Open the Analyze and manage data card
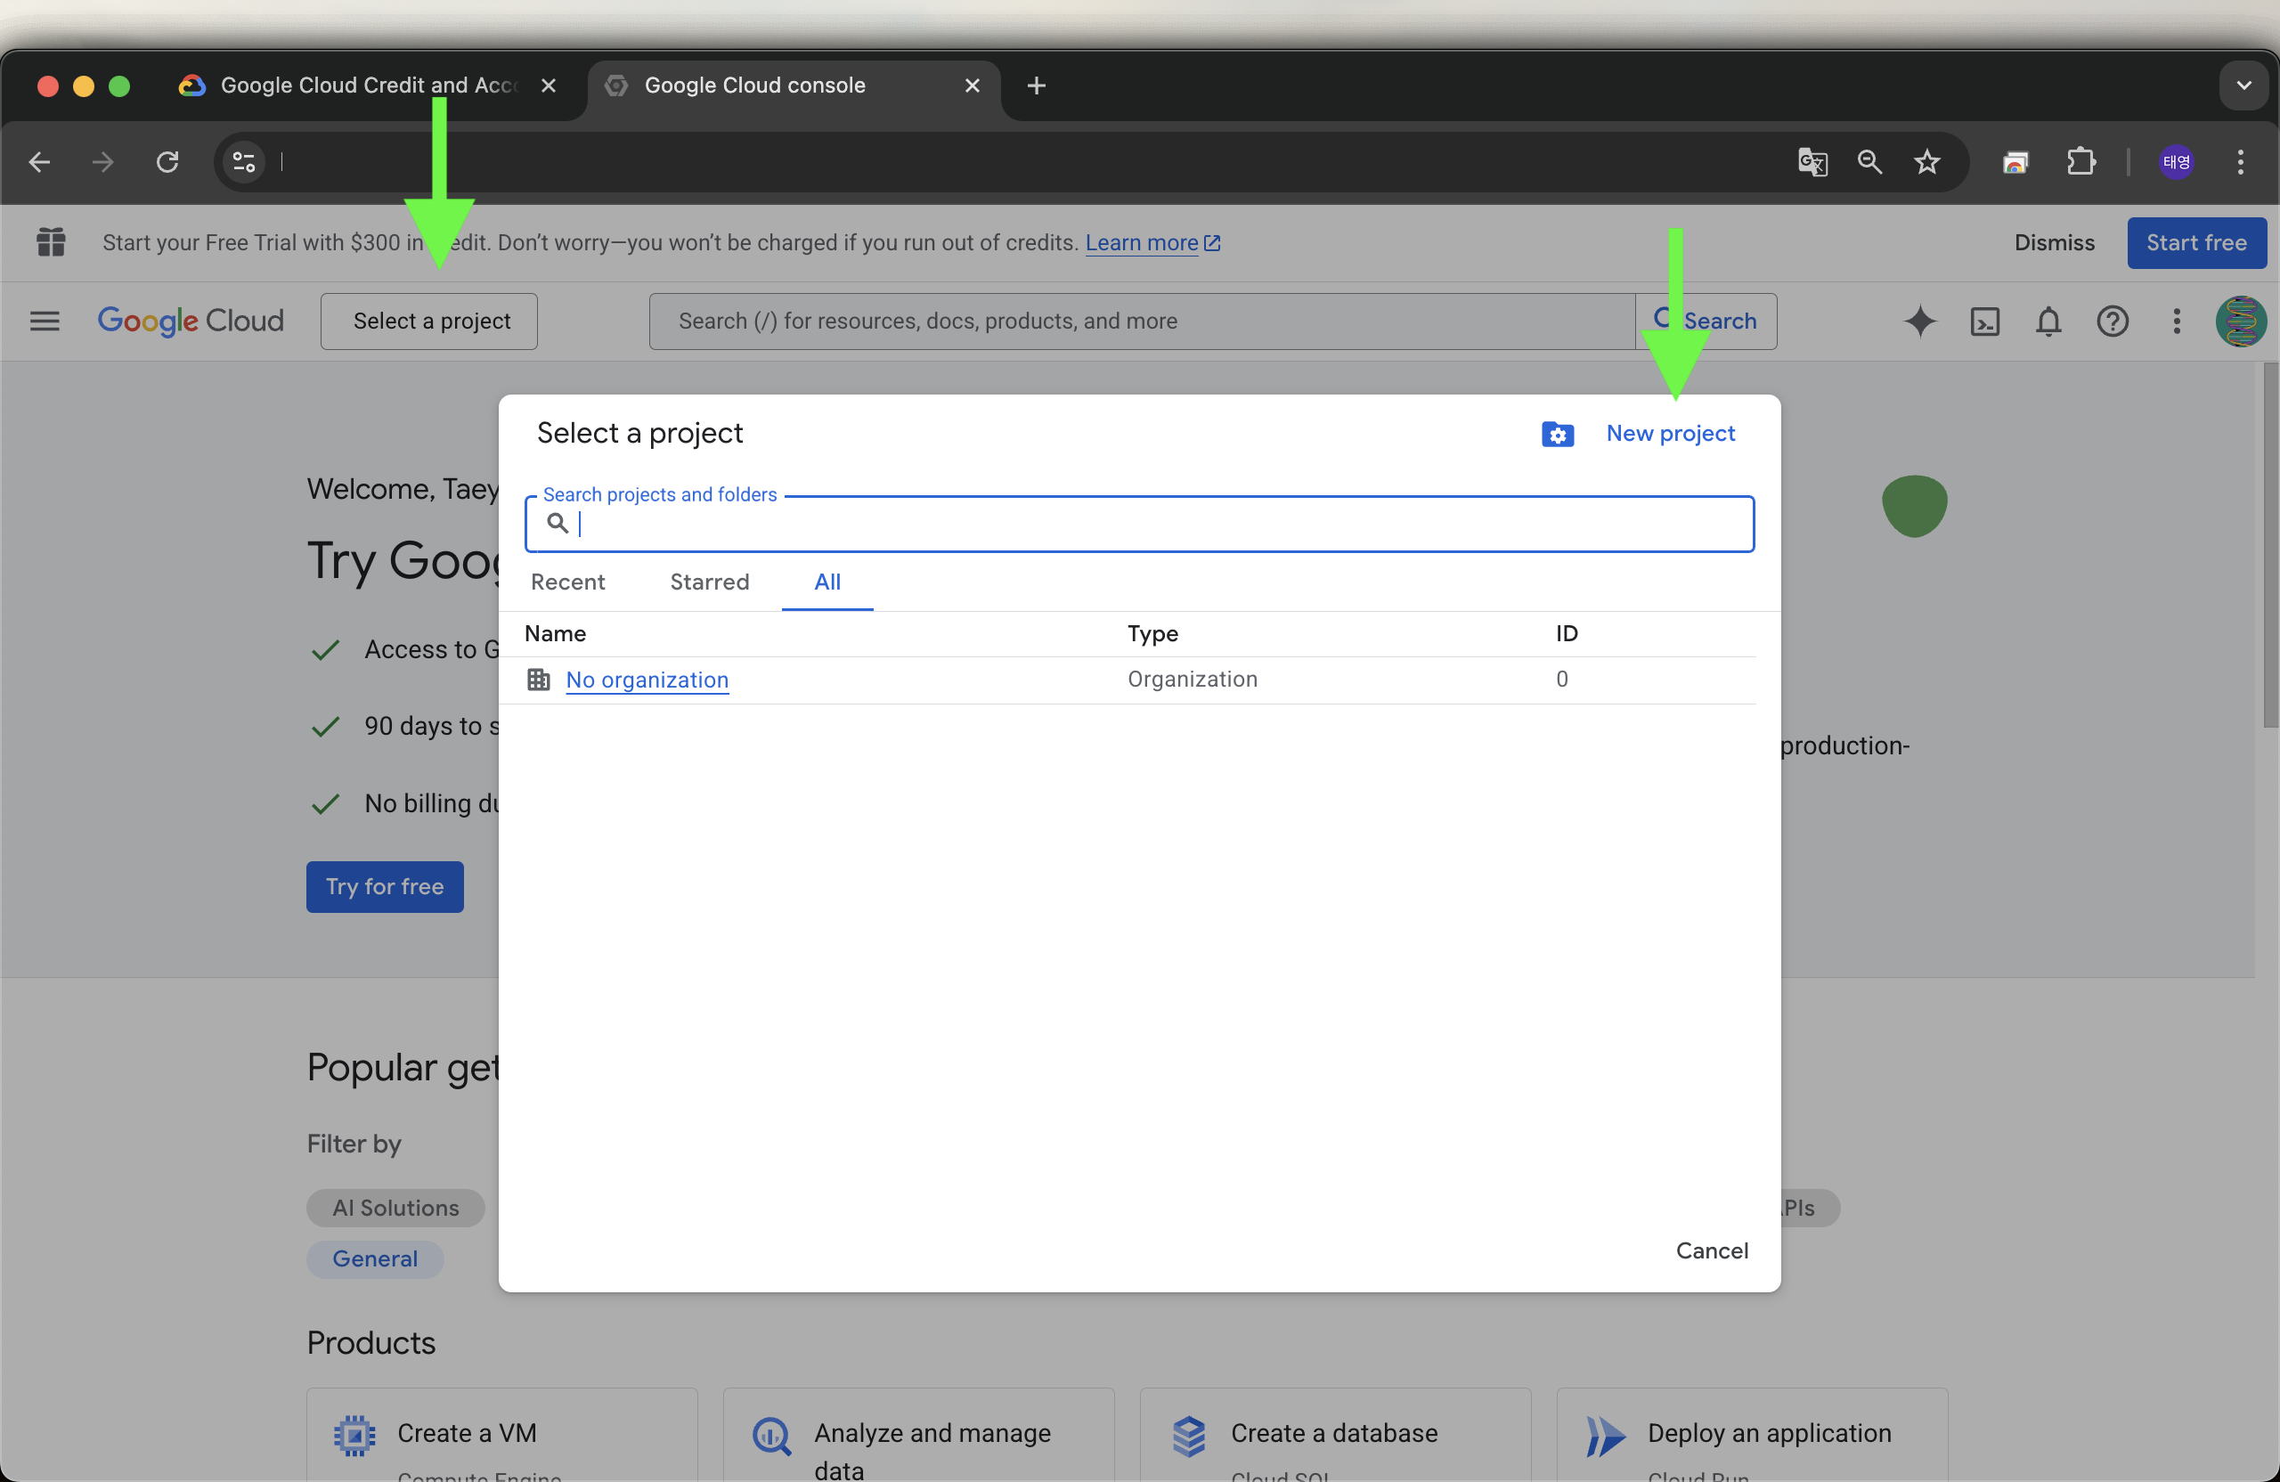The image size is (2280, 1482). click(x=917, y=1434)
